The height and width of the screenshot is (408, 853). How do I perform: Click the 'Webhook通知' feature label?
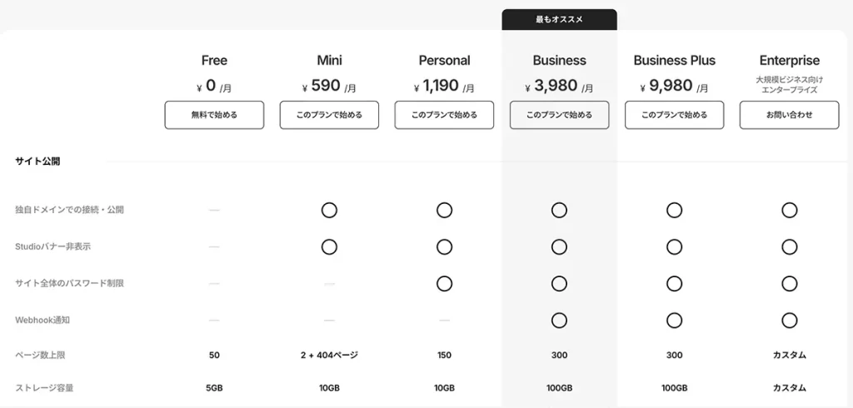[42, 320]
